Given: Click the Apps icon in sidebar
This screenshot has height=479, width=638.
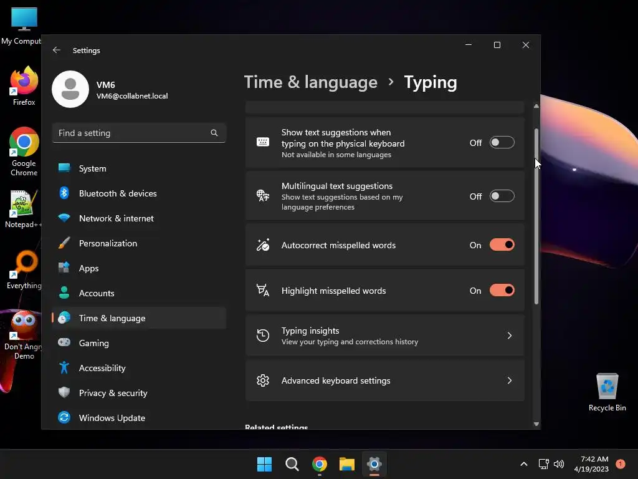Looking at the screenshot, I should [64, 268].
